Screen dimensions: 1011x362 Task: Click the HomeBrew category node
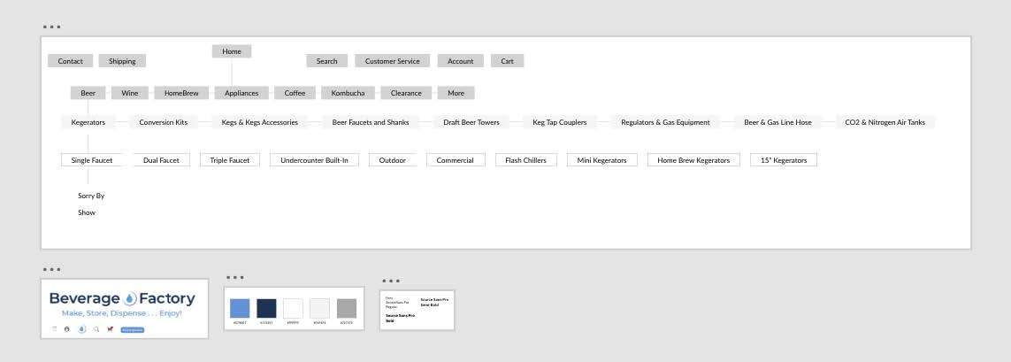[x=181, y=93]
